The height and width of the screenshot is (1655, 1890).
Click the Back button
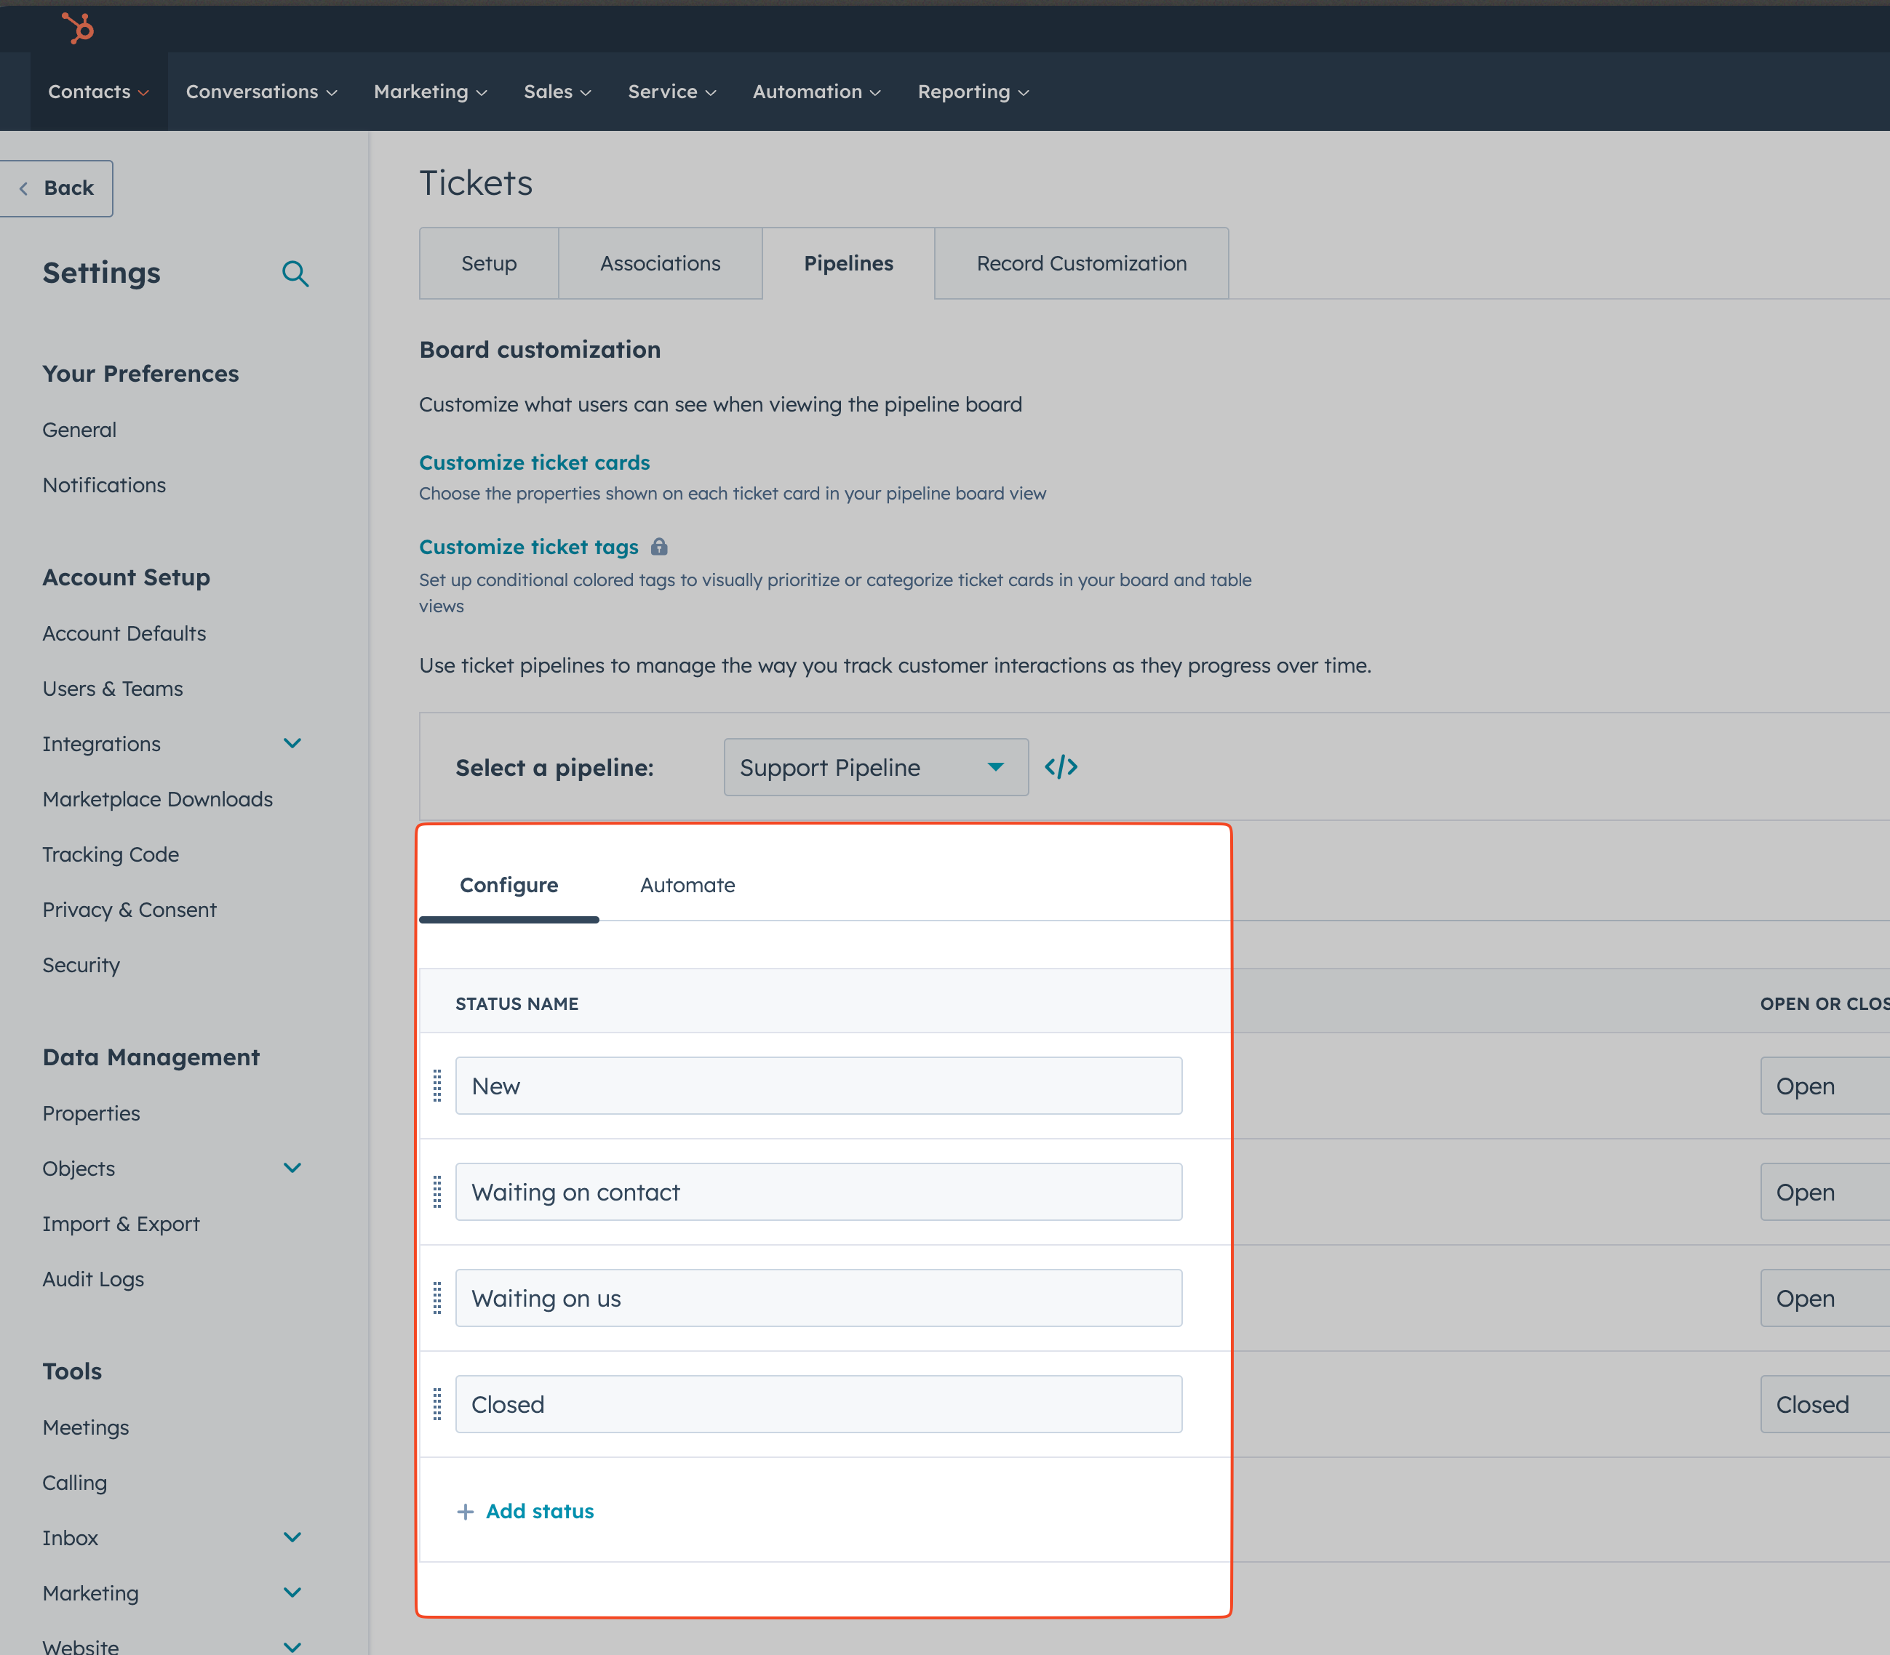pos(56,188)
